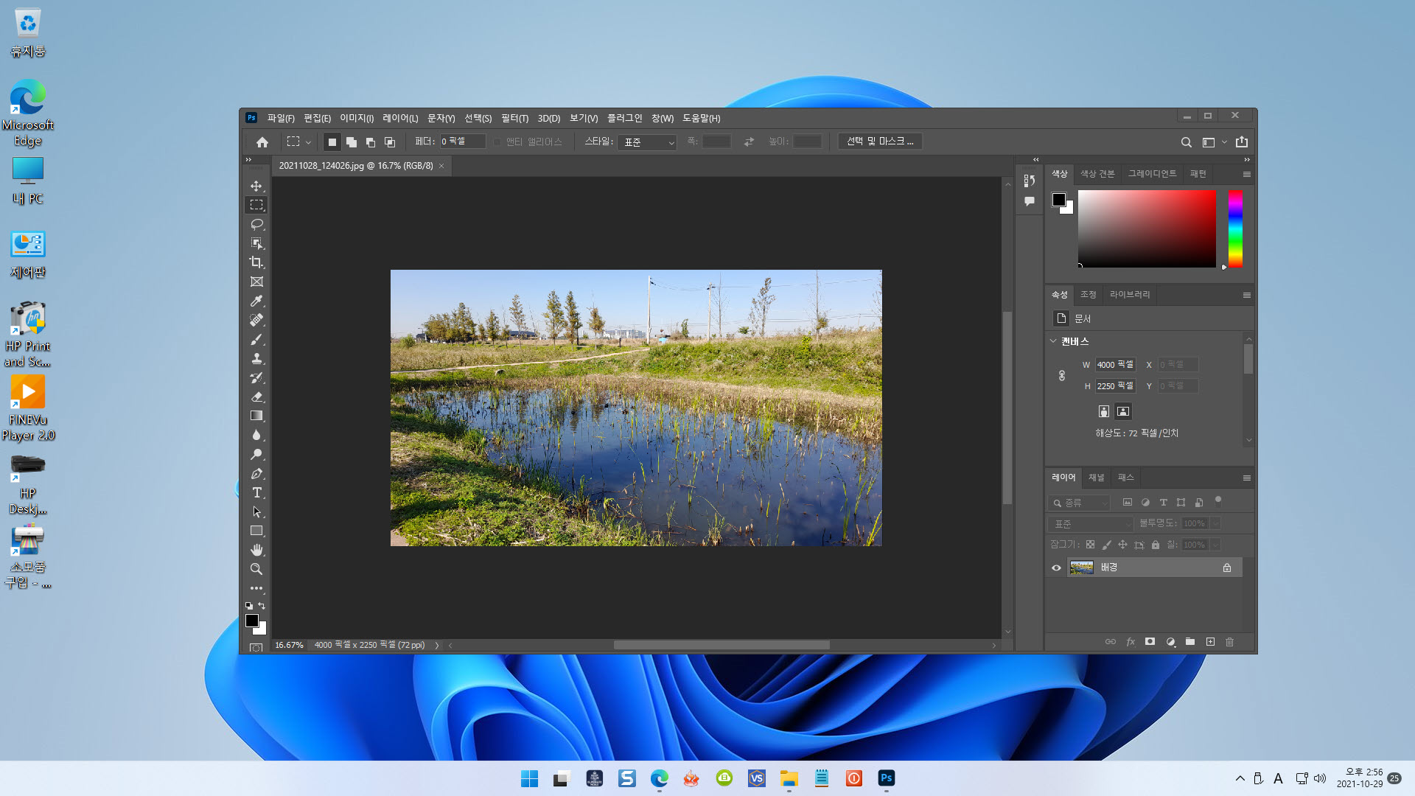Toggle type layer filter icon
The width and height of the screenshot is (1415, 796).
pos(1163,503)
